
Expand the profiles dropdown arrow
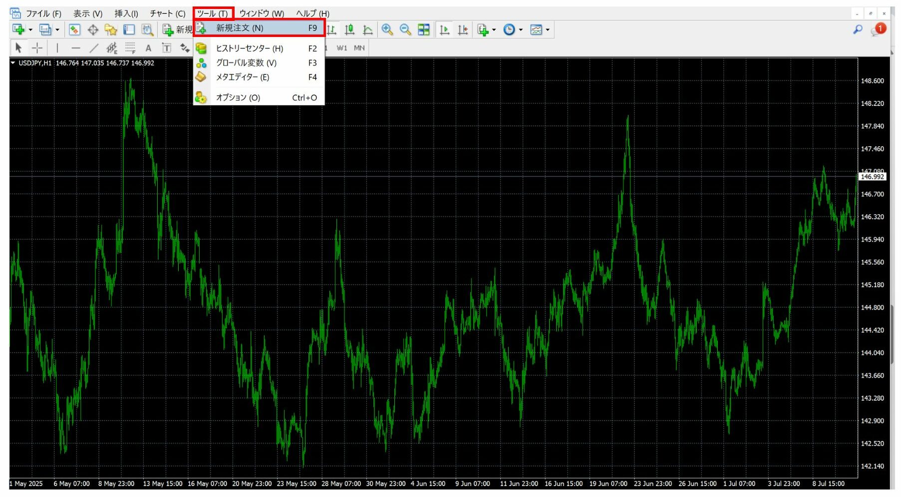pos(57,30)
